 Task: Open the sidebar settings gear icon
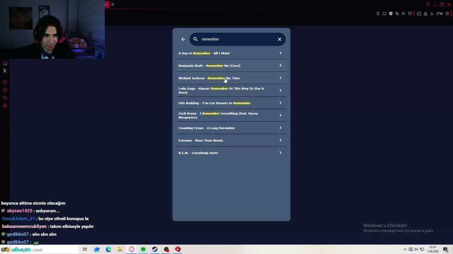[x=5, y=105]
